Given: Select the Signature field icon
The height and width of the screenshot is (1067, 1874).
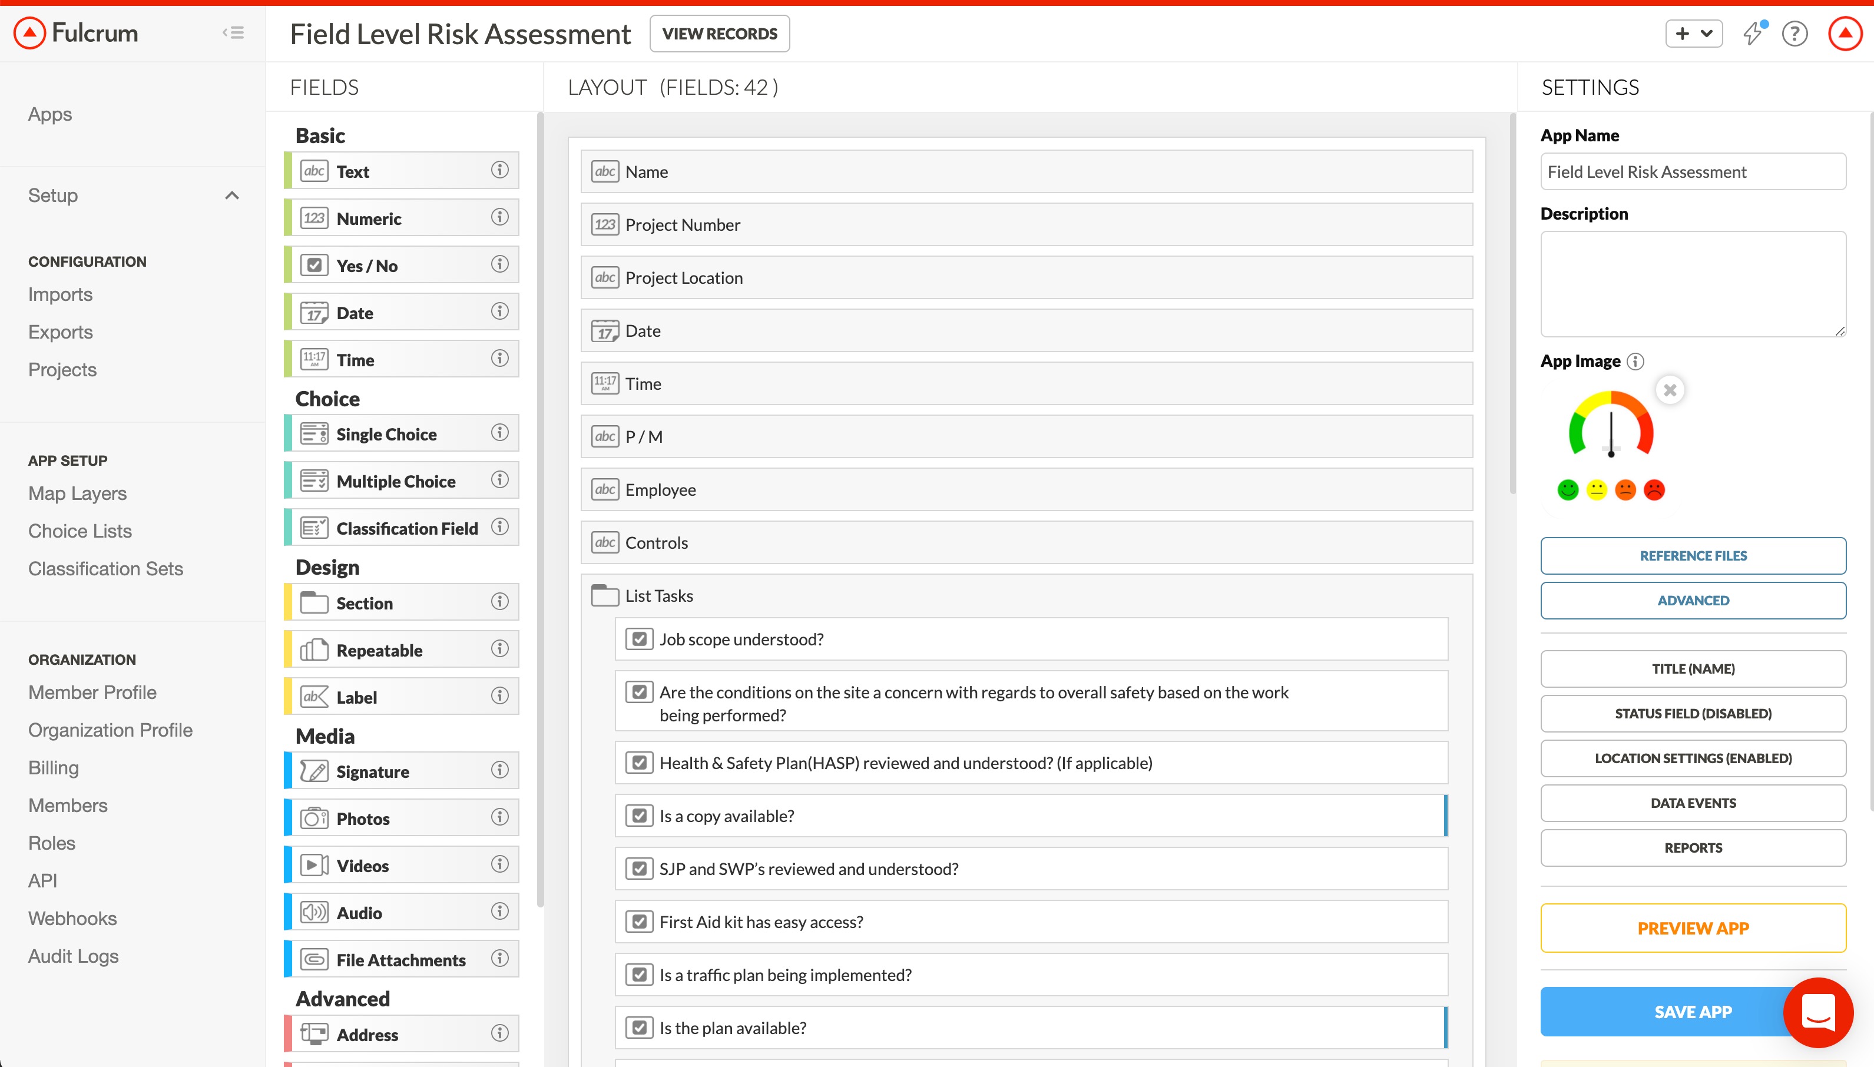Looking at the screenshot, I should 314,771.
